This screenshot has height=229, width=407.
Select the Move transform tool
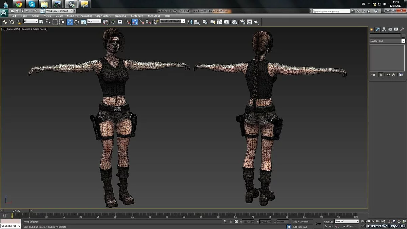pos(70,22)
